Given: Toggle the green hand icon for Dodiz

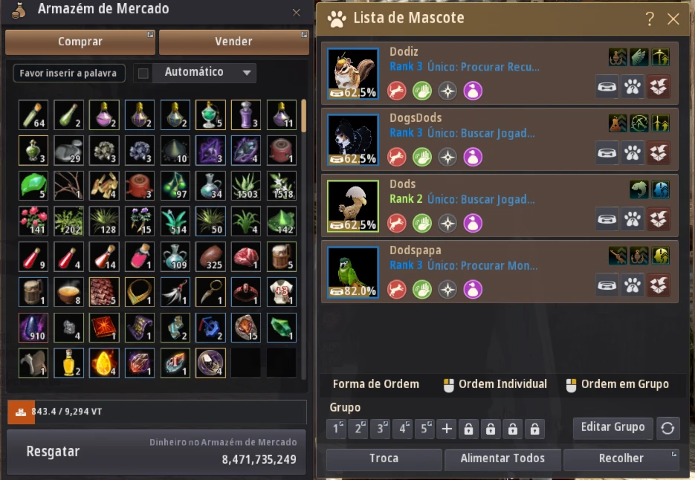Looking at the screenshot, I should point(422,91).
